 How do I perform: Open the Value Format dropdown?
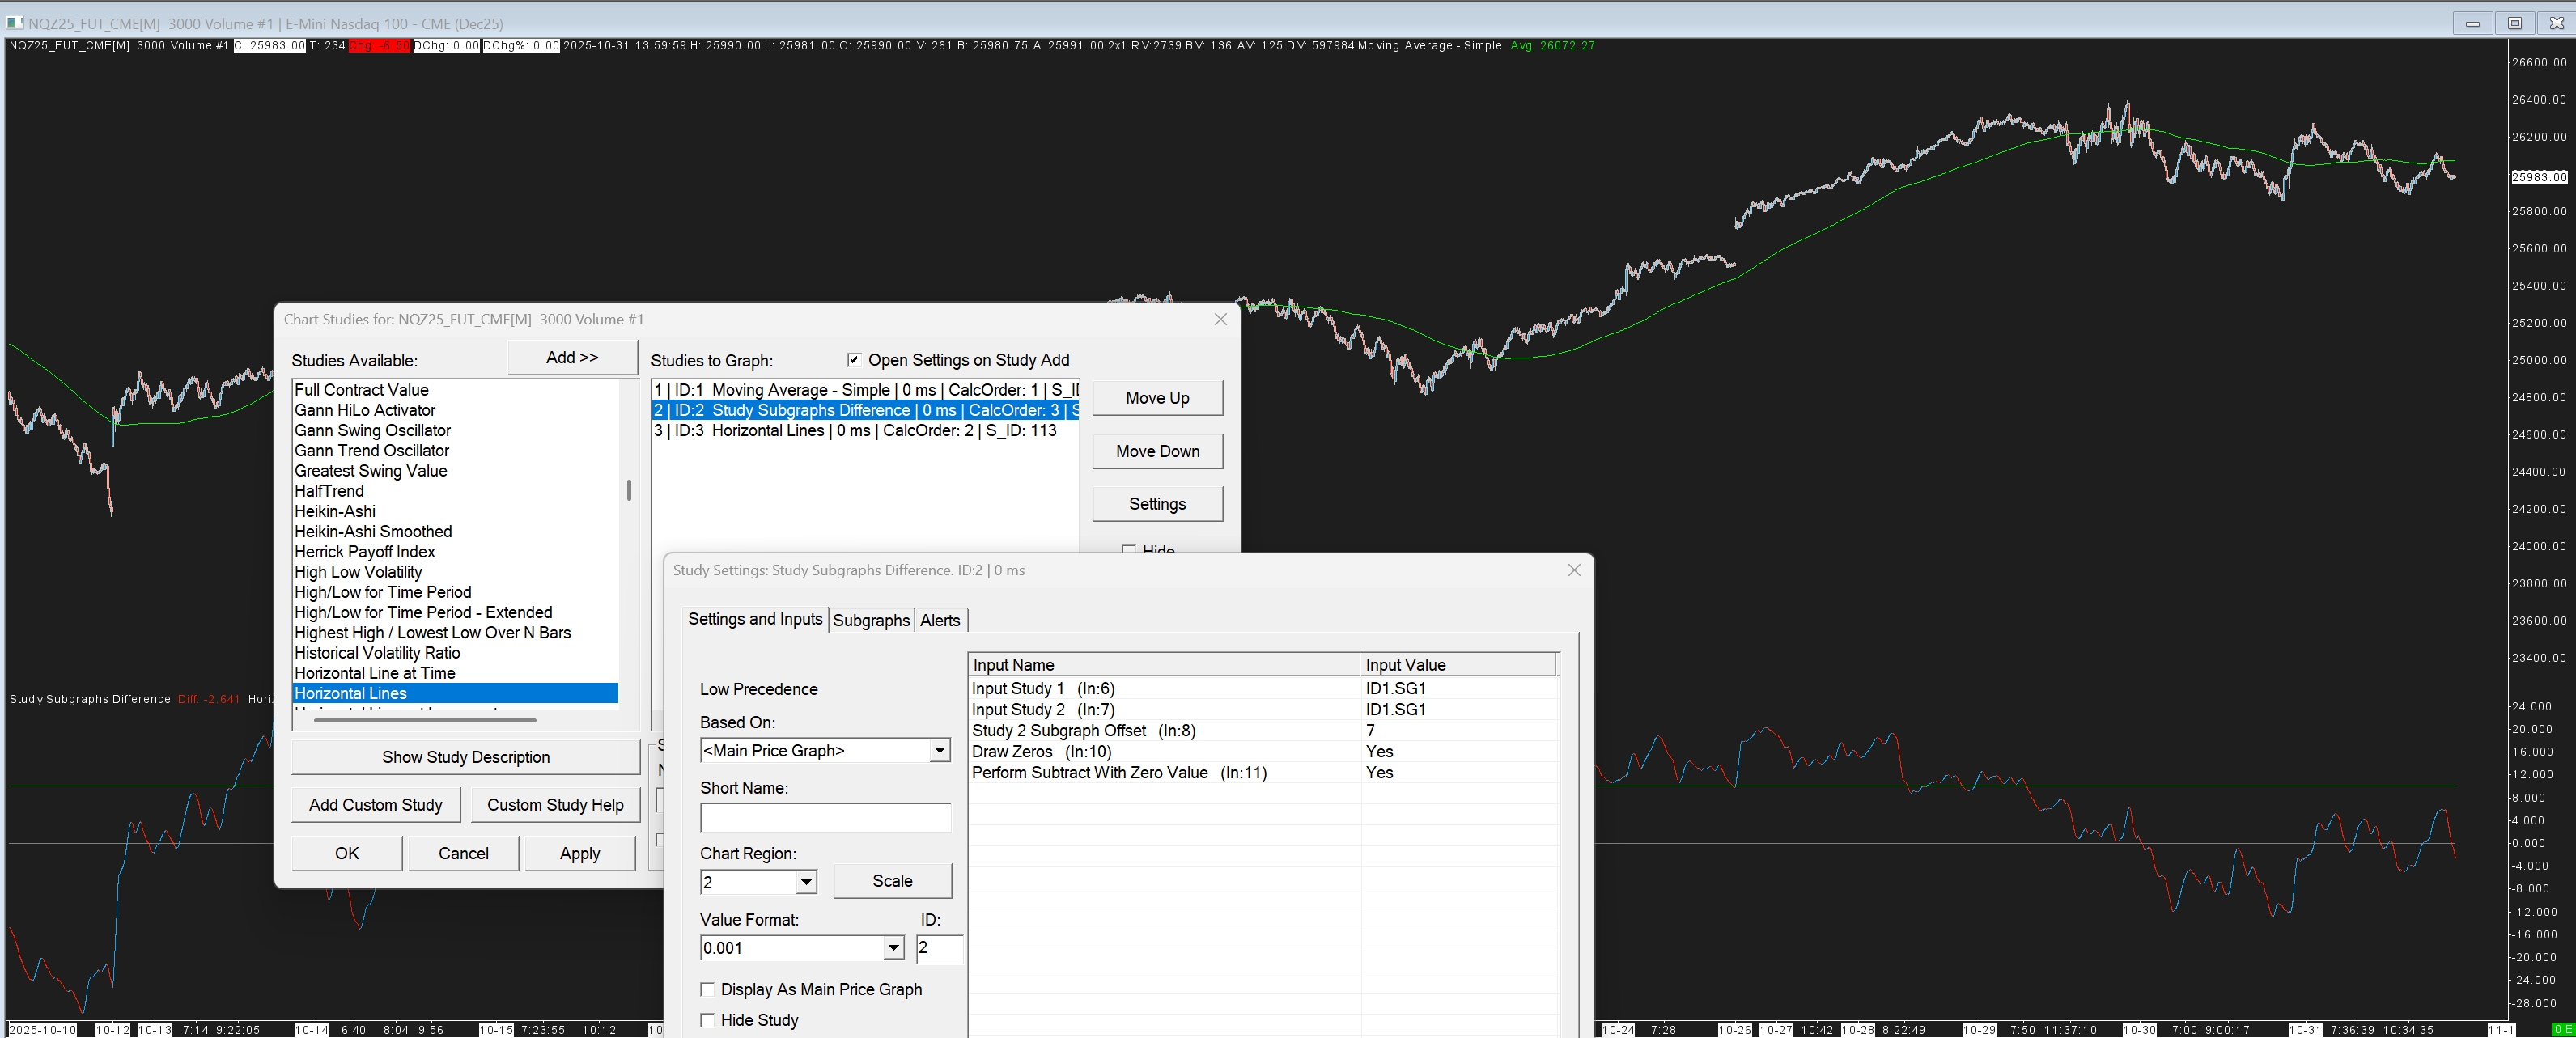click(x=893, y=948)
